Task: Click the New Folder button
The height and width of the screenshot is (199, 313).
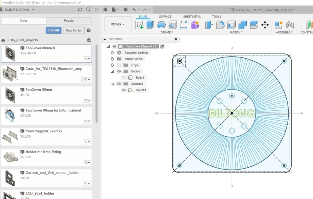Action: point(74,30)
